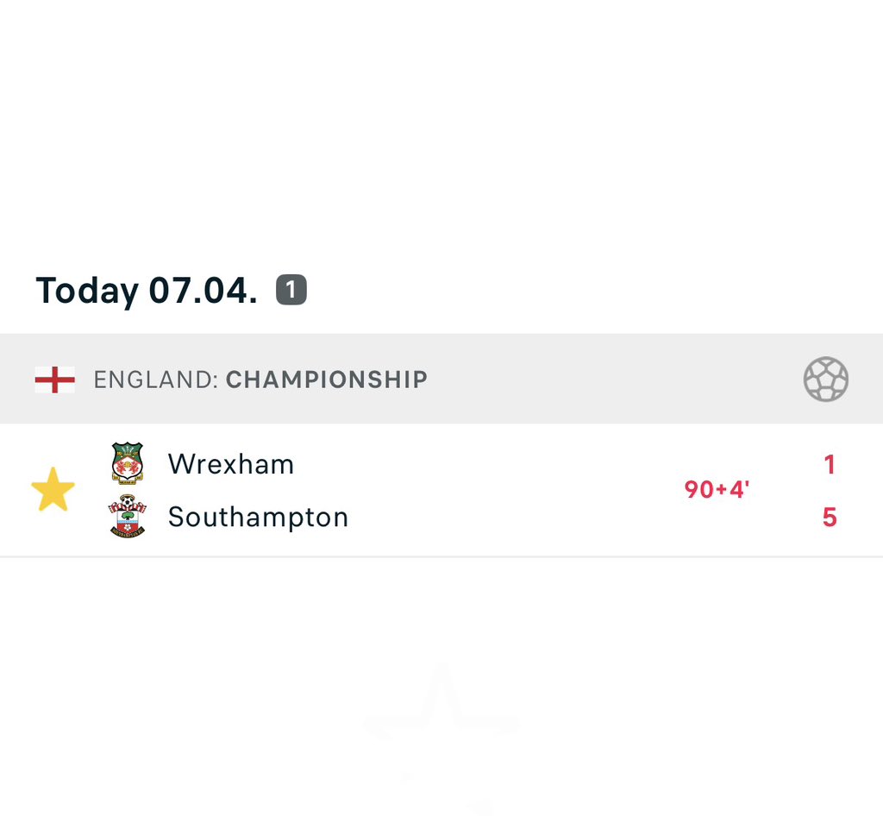883x816 pixels.
Task: Click the England flag icon
Action: tap(54, 380)
